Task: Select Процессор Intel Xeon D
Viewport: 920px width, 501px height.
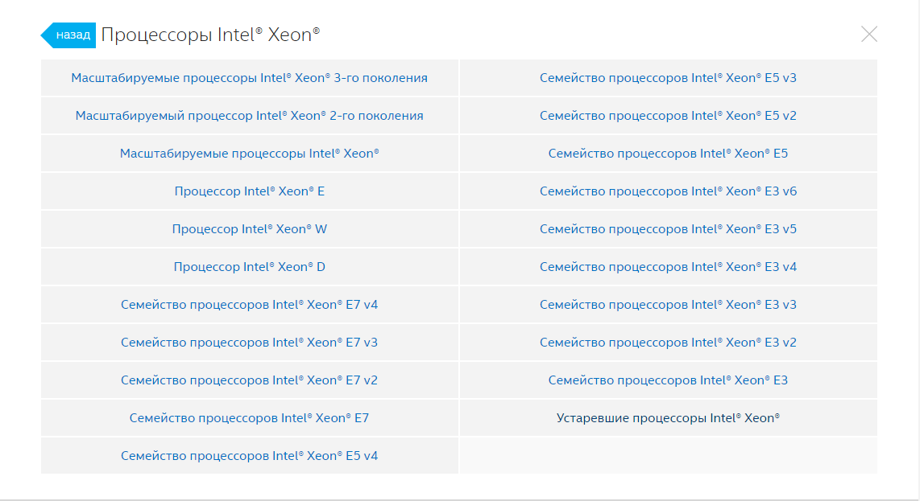Action: coord(249,267)
